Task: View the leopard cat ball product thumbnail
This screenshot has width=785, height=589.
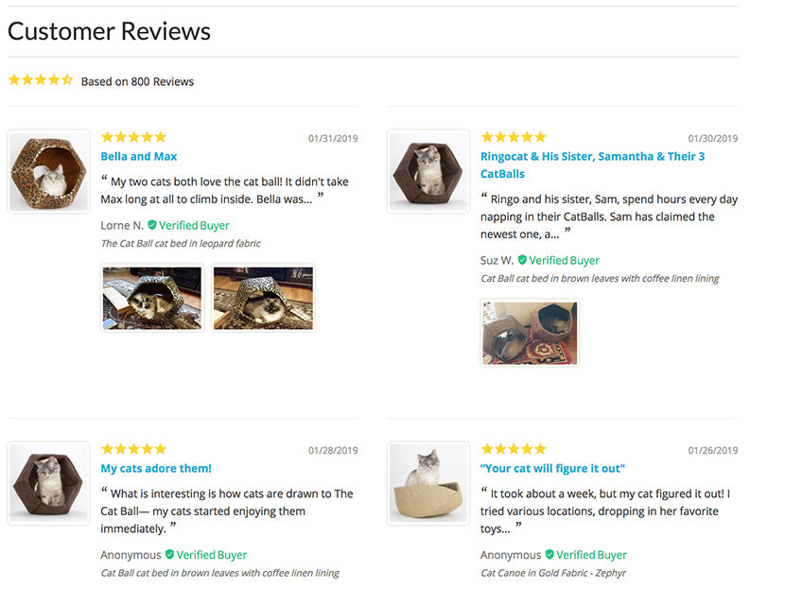Action: click(49, 171)
